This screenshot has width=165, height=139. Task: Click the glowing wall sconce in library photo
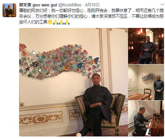tap(140, 32)
